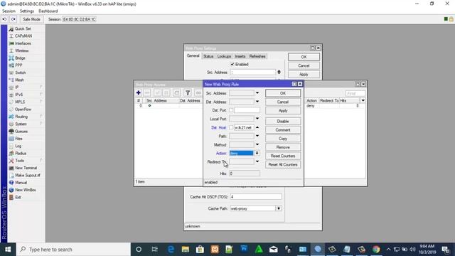Open Log in the sidebar

(18, 146)
